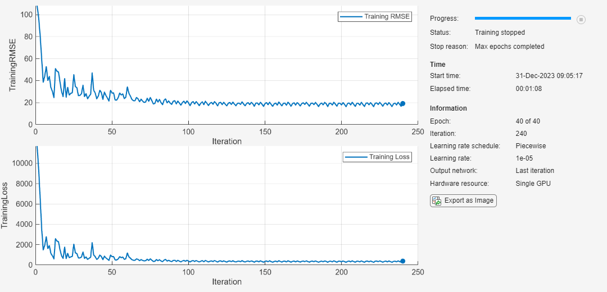The width and height of the screenshot is (607, 292).
Task: Click the final data marker on RMSE plot
Action: pos(402,103)
